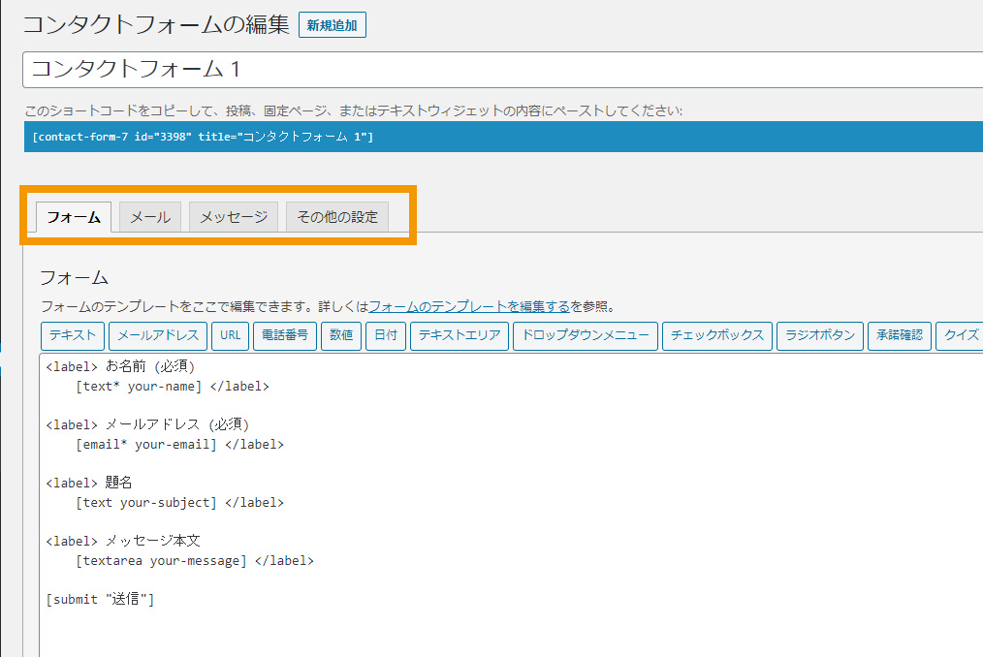Screen dimensions: 983x657
Task: Insert a テキスト form tag
Action: click(73, 336)
